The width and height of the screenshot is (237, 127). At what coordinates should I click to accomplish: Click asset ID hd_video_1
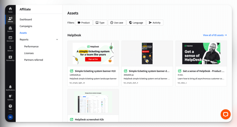pyautogui.click(x=182, y=83)
